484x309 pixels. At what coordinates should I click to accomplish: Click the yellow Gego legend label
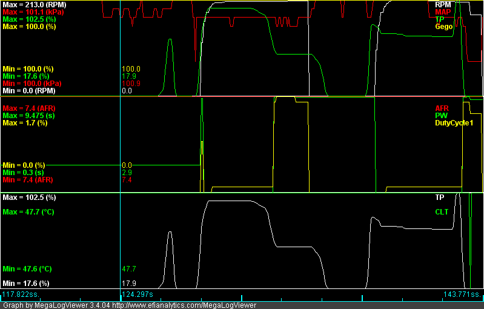point(443,26)
